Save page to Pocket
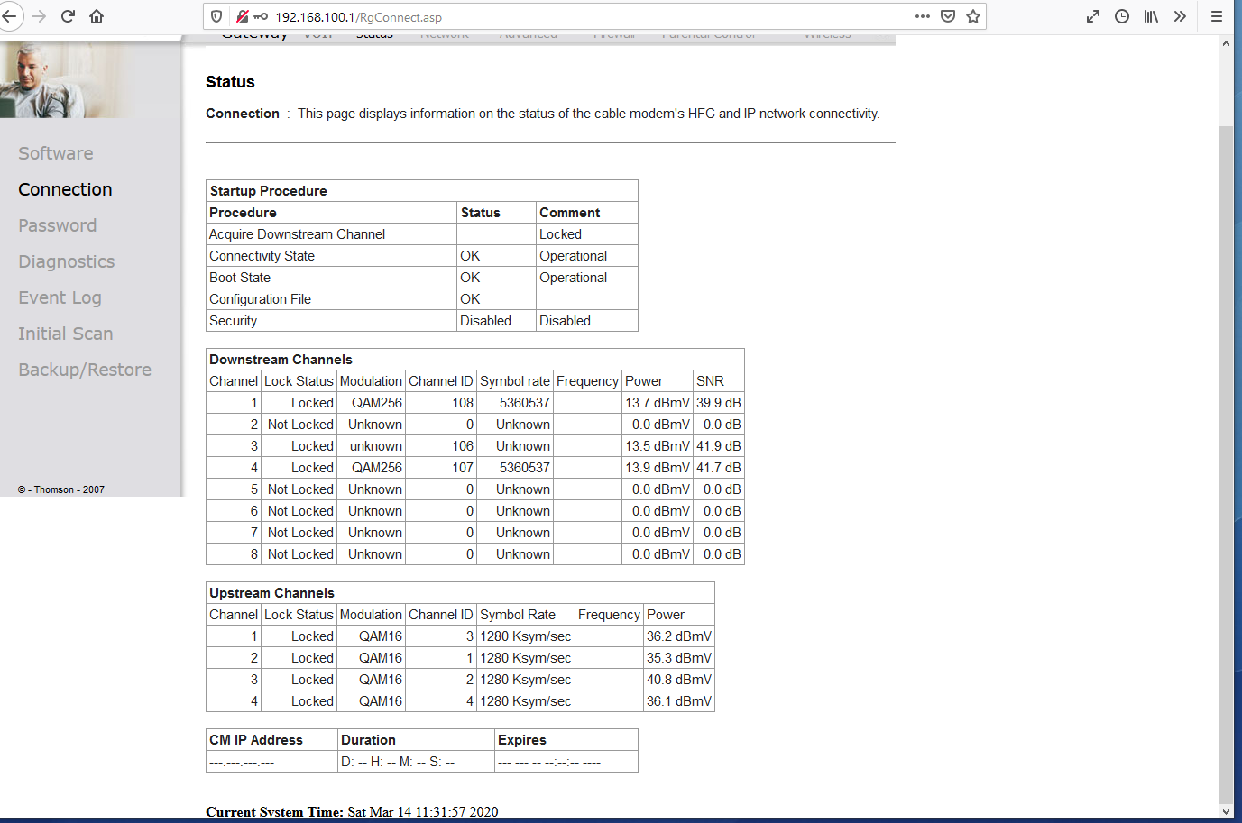This screenshot has width=1242, height=823. [x=948, y=16]
